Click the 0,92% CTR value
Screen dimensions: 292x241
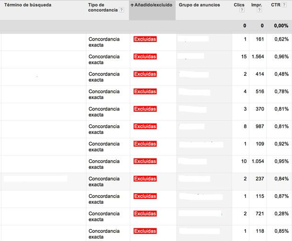pyautogui.click(x=281, y=144)
